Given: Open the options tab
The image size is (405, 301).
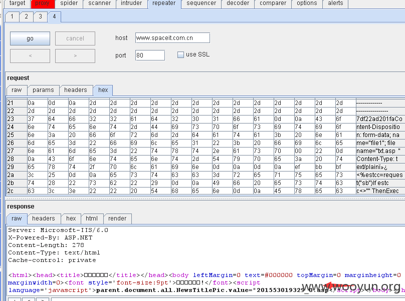Looking at the screenshot, I should tap(307, 3).
